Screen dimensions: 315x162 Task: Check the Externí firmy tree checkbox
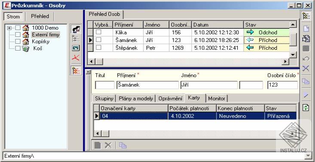(x=18, y=35)
